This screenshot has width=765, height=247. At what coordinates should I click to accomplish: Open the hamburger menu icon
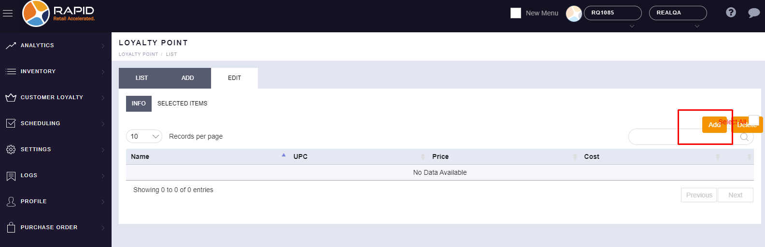pyautogui.click(x=8, y=13)
